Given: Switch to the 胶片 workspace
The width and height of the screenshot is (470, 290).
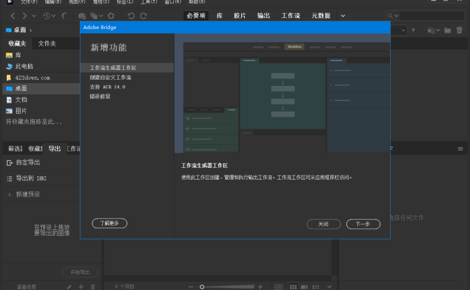Looking at the screenshot, I should click(240, 16).
